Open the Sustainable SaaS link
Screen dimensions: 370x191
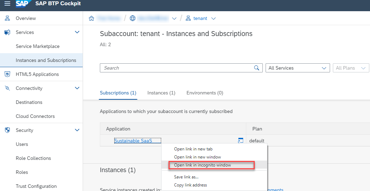click(x=133, y=141)
